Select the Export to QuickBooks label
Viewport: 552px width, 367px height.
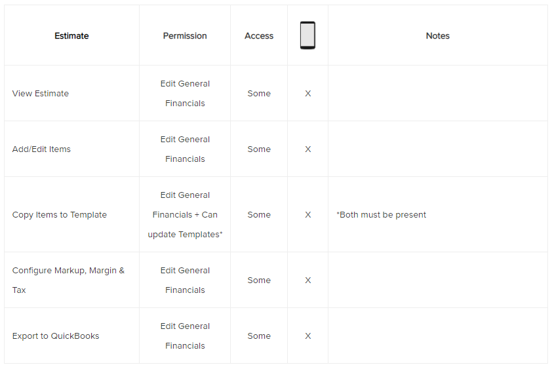56,336
